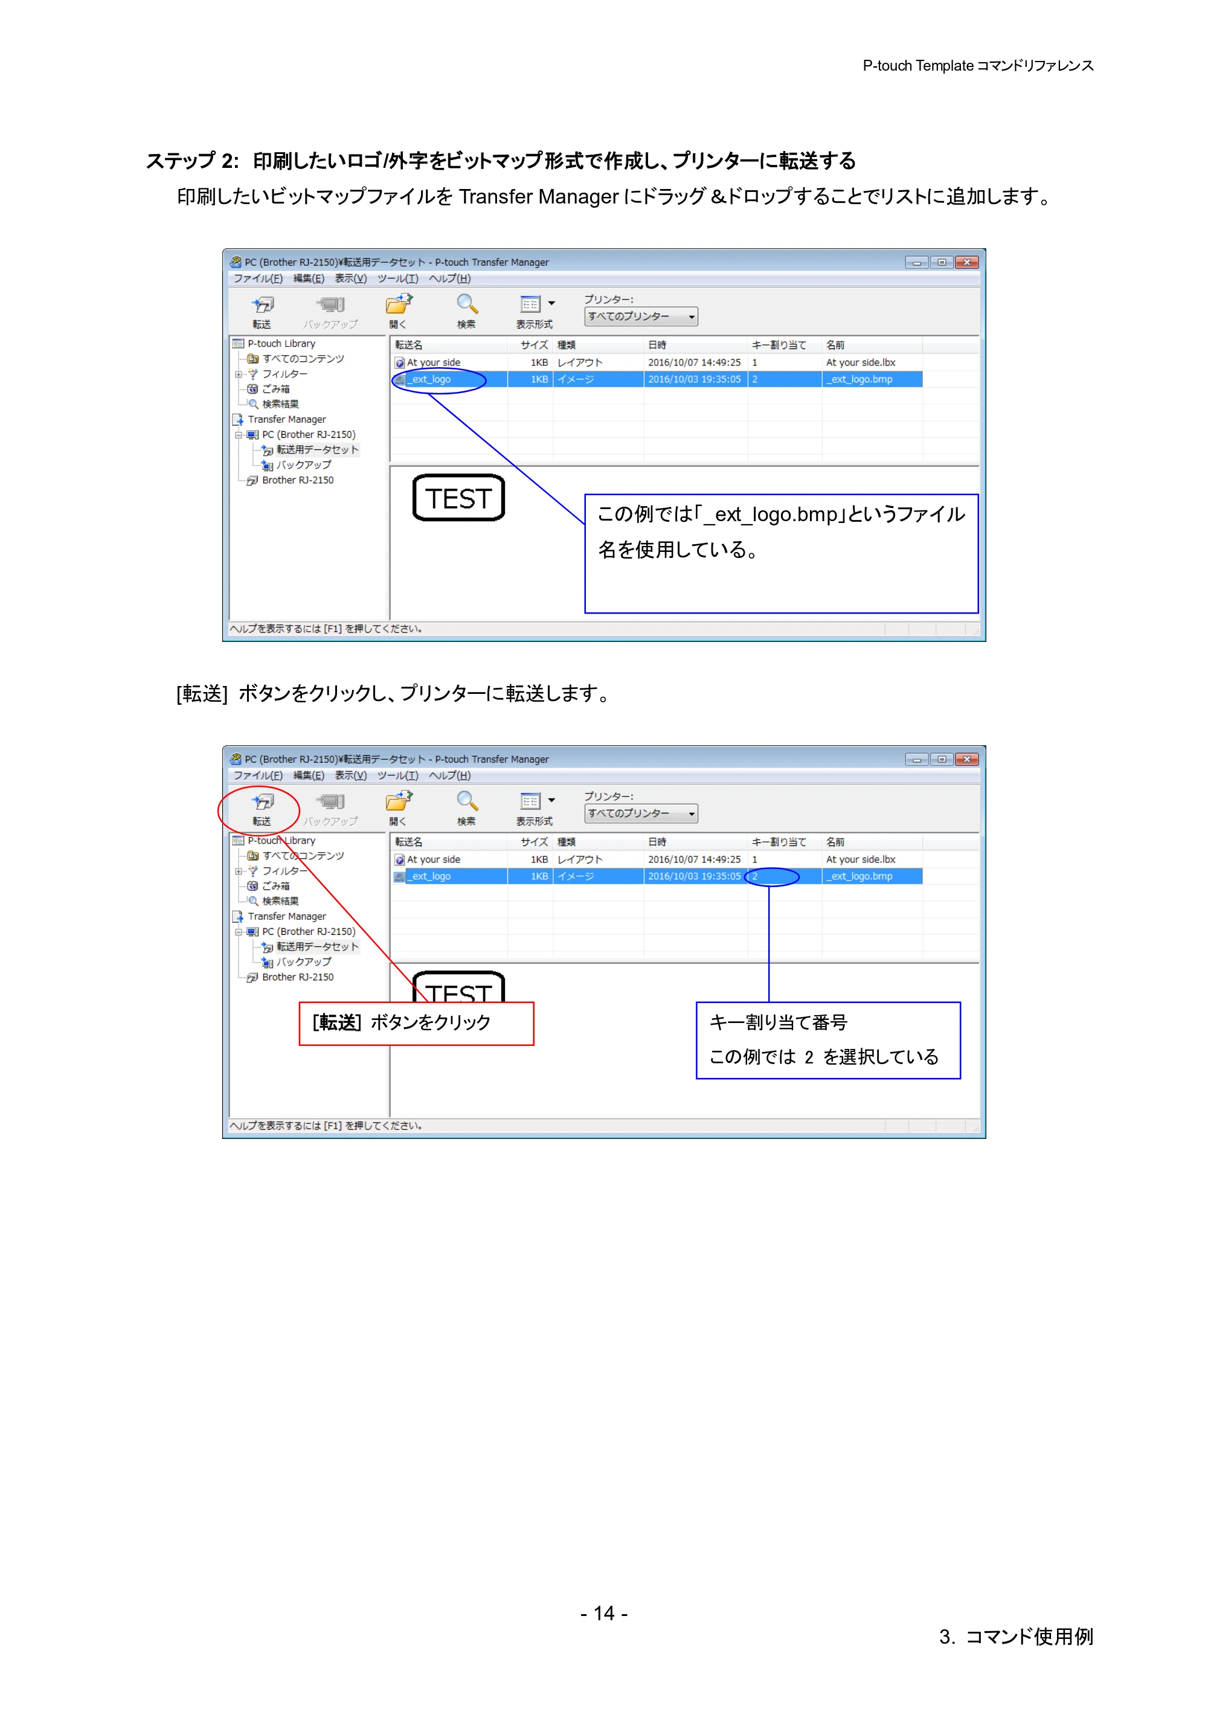Screen dimensions: 1208x1709
Task: Click the 表示形式 view icon in lower window
Action: tap(530, 801)
